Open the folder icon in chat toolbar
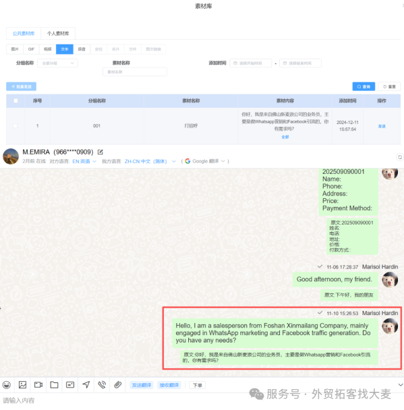404x410 pixels. [x=54, y=384]
